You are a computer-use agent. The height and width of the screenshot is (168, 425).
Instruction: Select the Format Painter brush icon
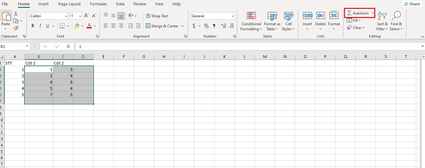(16, 28)
